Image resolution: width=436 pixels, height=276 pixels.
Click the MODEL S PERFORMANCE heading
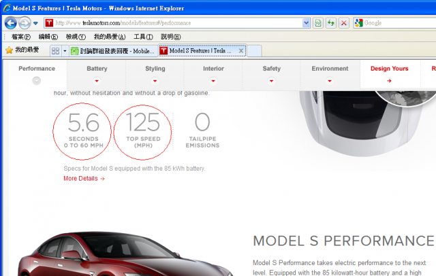coord(343,241)
